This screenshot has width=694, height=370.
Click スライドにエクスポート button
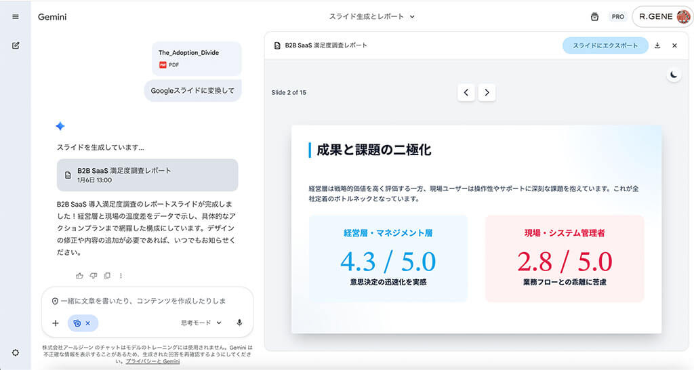click(x=605, y=45)
